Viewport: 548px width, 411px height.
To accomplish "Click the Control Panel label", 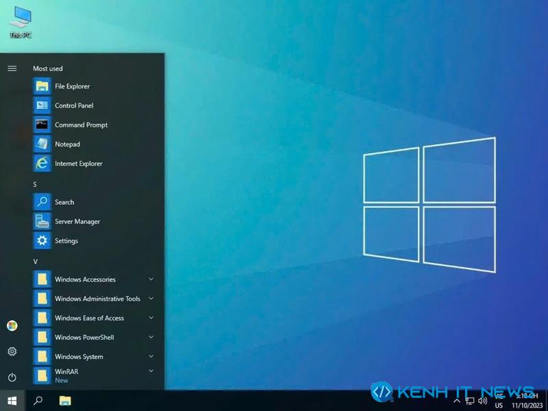I will point(74,105).
